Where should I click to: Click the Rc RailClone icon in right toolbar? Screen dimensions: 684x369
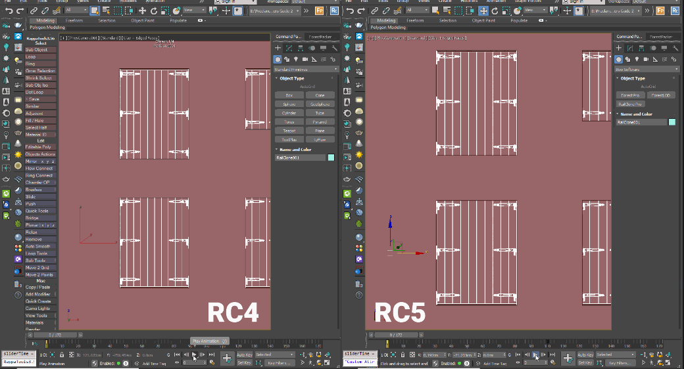[676, 11]
